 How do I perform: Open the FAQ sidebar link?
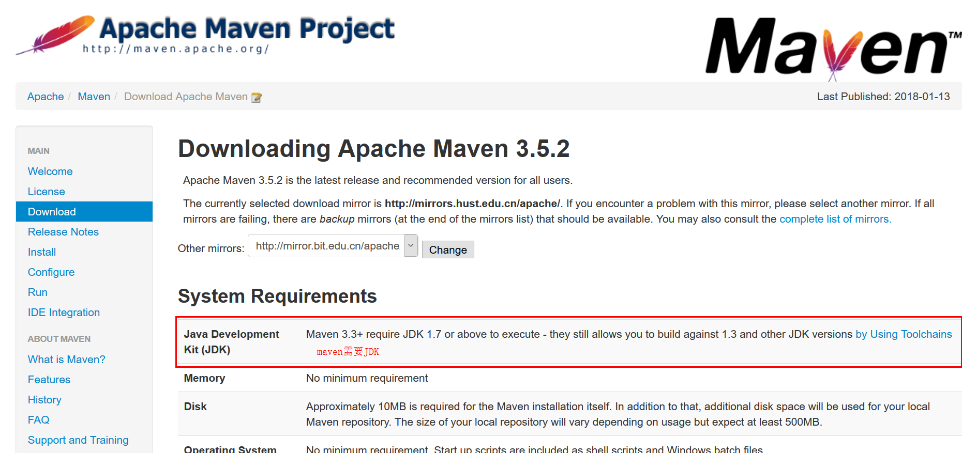pos(39,420)
